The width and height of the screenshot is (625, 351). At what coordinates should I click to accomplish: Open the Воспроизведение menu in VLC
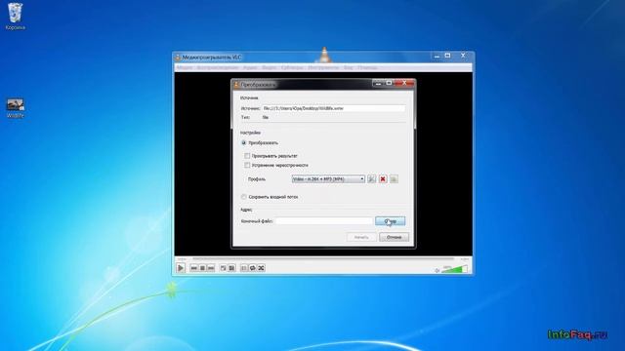pyautogui.click(x=217, y=67)
